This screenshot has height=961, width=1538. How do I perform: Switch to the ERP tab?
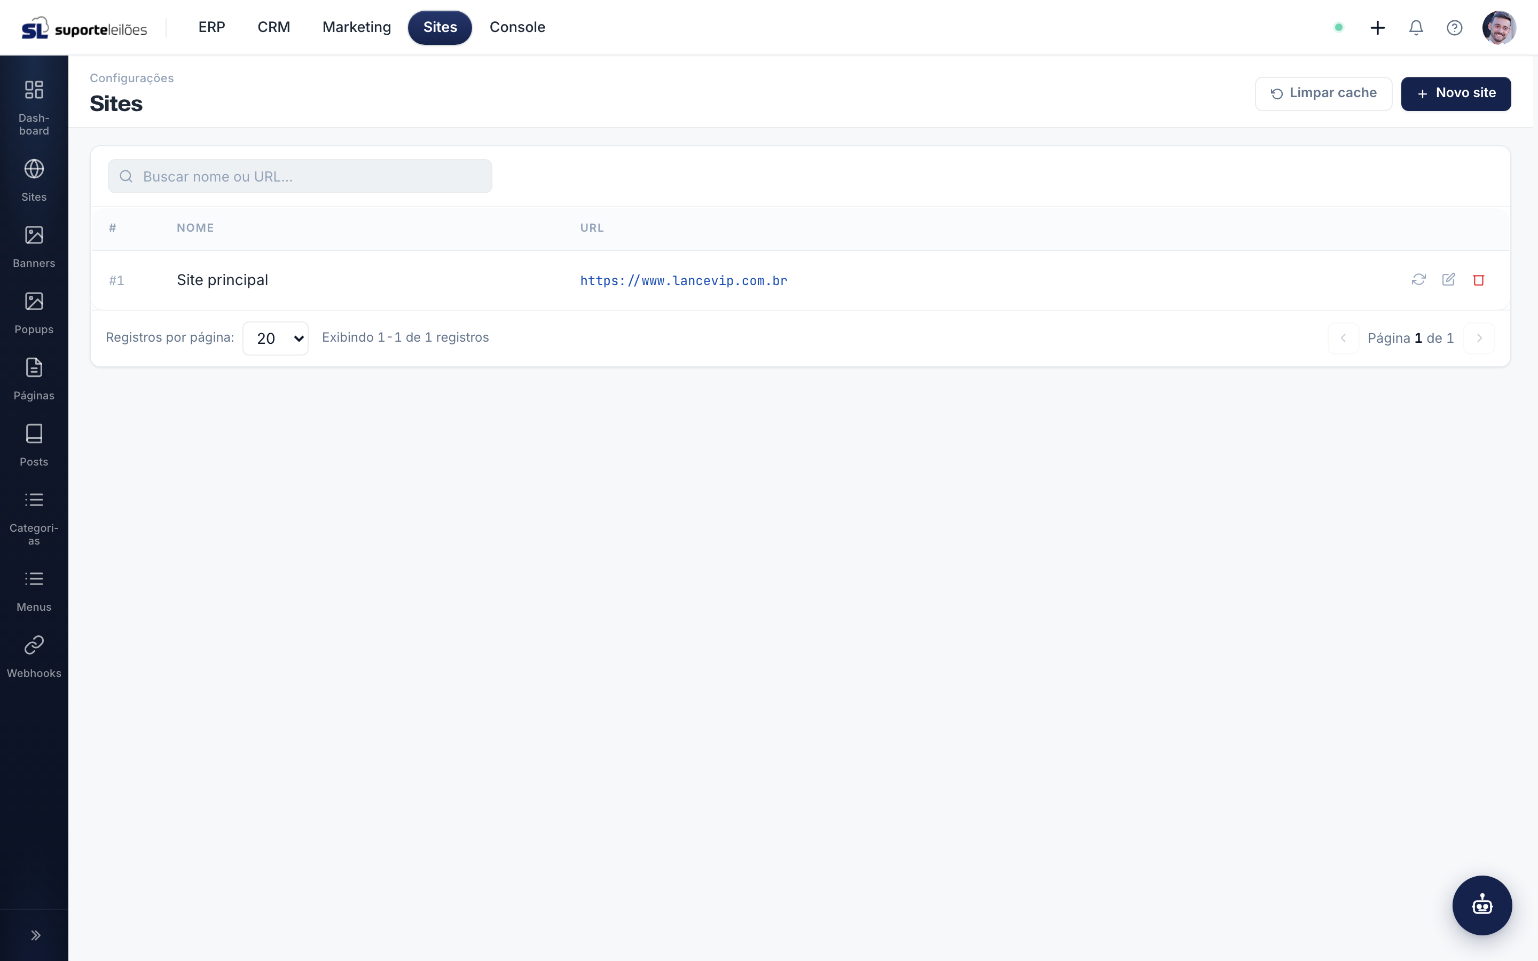pos(211,27)
